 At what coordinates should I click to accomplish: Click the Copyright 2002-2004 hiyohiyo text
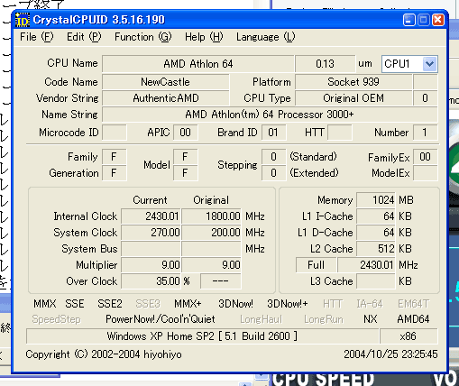click(104, 354)
